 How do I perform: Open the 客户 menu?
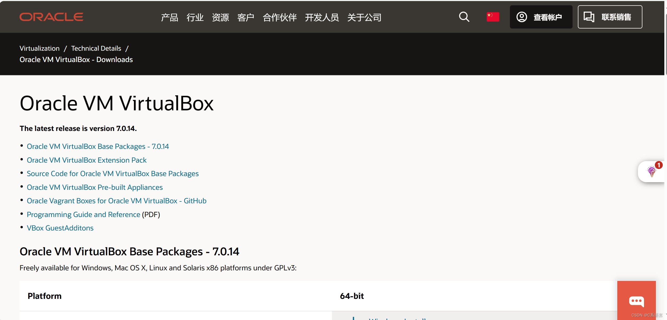[246, 17]
